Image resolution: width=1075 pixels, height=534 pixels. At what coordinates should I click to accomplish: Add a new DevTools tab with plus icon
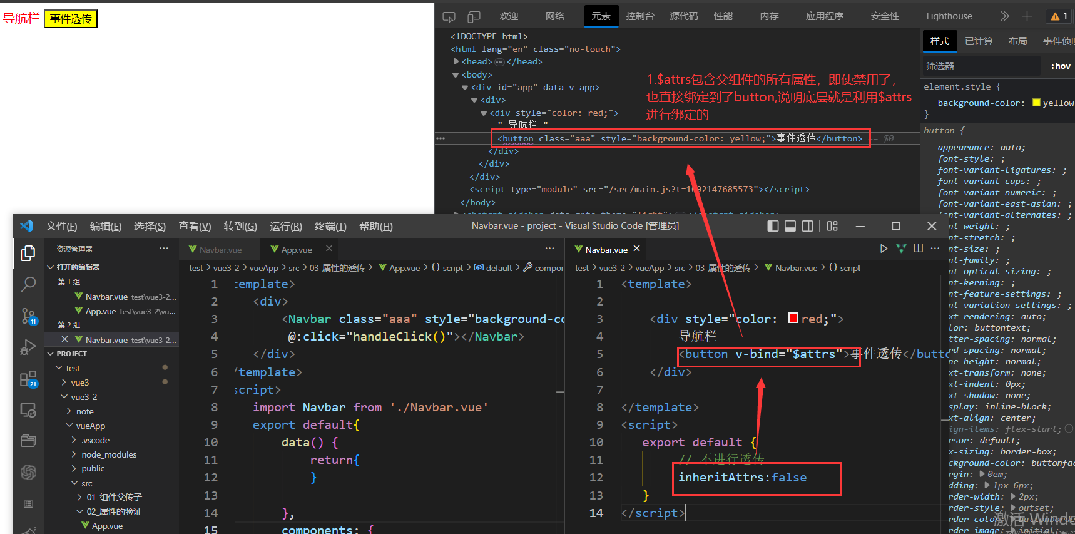1027,16
